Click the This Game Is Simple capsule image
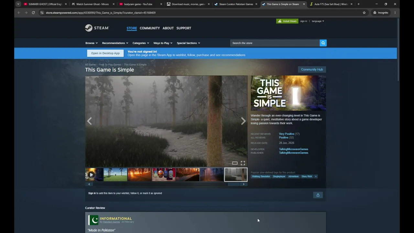 (x=288, y=93)
